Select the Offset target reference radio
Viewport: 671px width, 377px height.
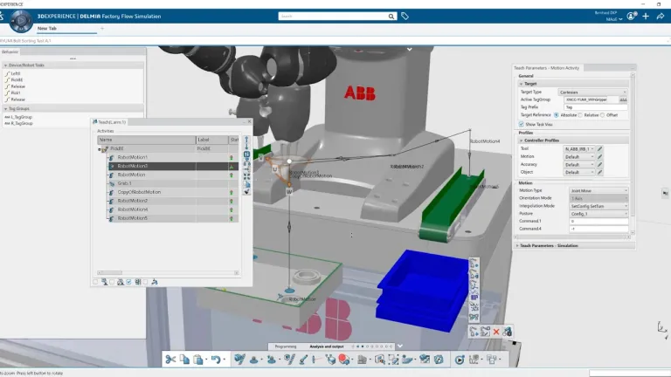pyautogui.click(x=603, y=115)
